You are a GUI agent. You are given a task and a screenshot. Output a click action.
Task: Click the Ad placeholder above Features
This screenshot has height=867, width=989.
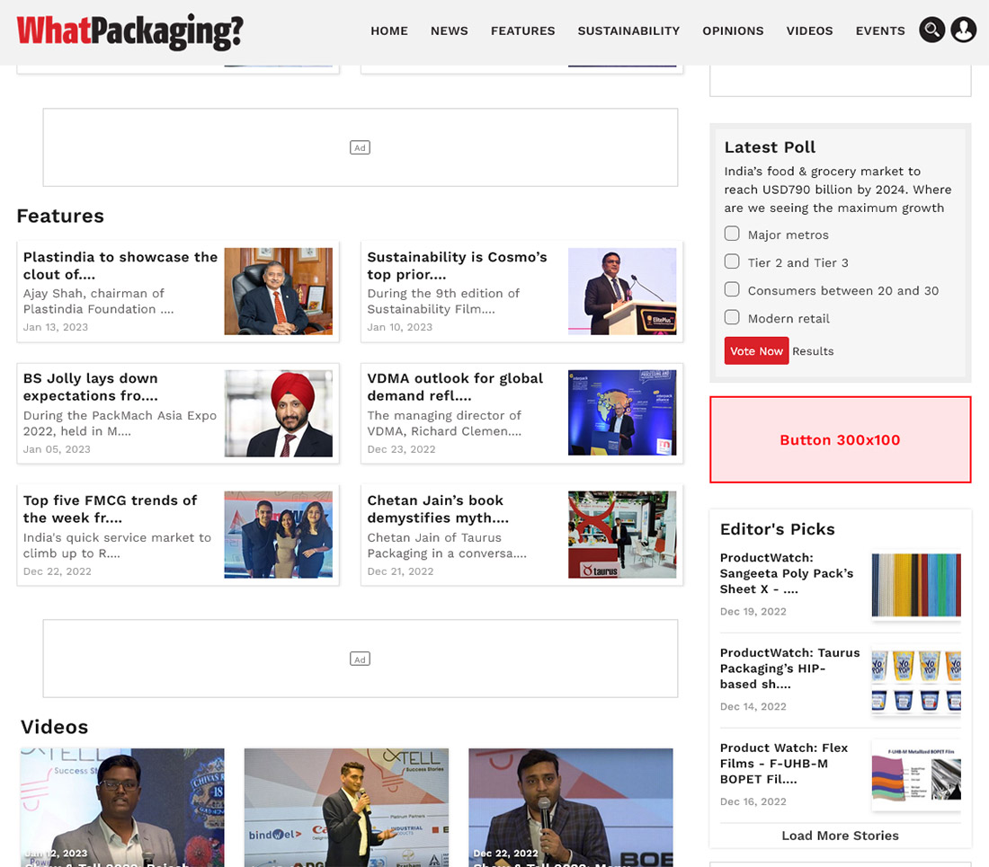coord(361,147)
